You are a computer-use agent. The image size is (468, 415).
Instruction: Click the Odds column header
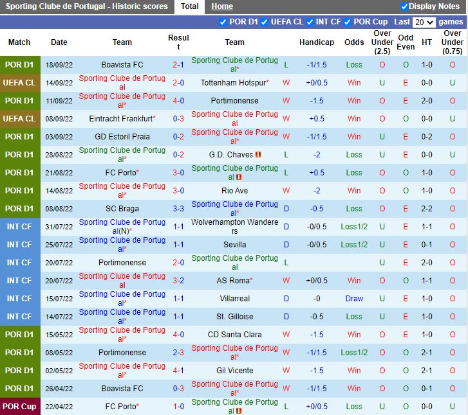tap(354, 42)
